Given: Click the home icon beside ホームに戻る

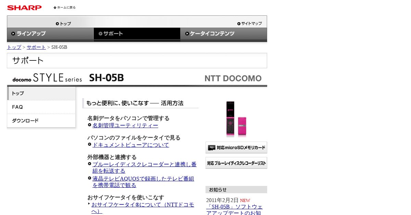Looking at the screenshot, I should pyautogui.click(x=55, y=8).
